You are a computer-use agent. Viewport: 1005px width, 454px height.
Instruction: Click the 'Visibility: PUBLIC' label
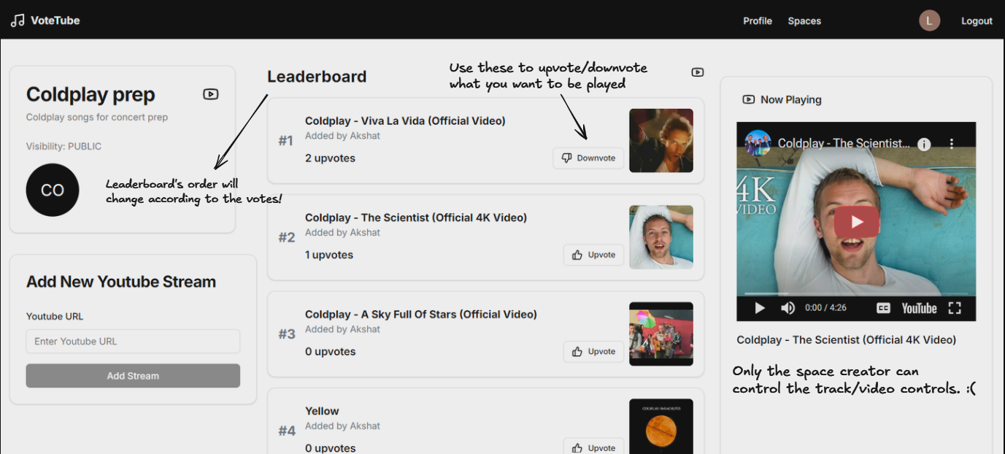pos(64,146)
